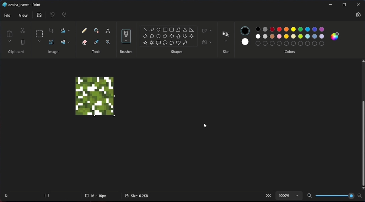The height and width of the screenshot is (202, 365).
Task: Select the primary Color 1 circle
Action: click(x=245, y=31)
